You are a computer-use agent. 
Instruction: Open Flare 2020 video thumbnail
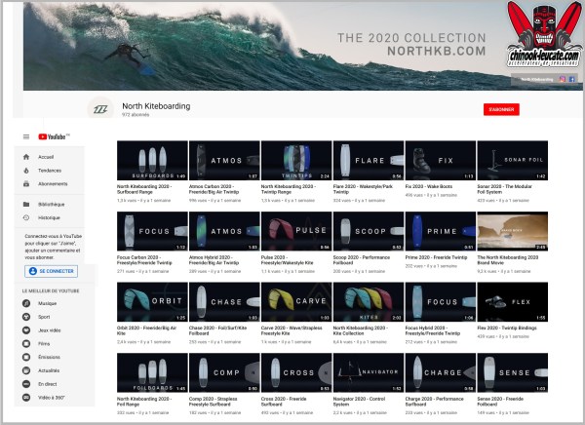(369, 161)
